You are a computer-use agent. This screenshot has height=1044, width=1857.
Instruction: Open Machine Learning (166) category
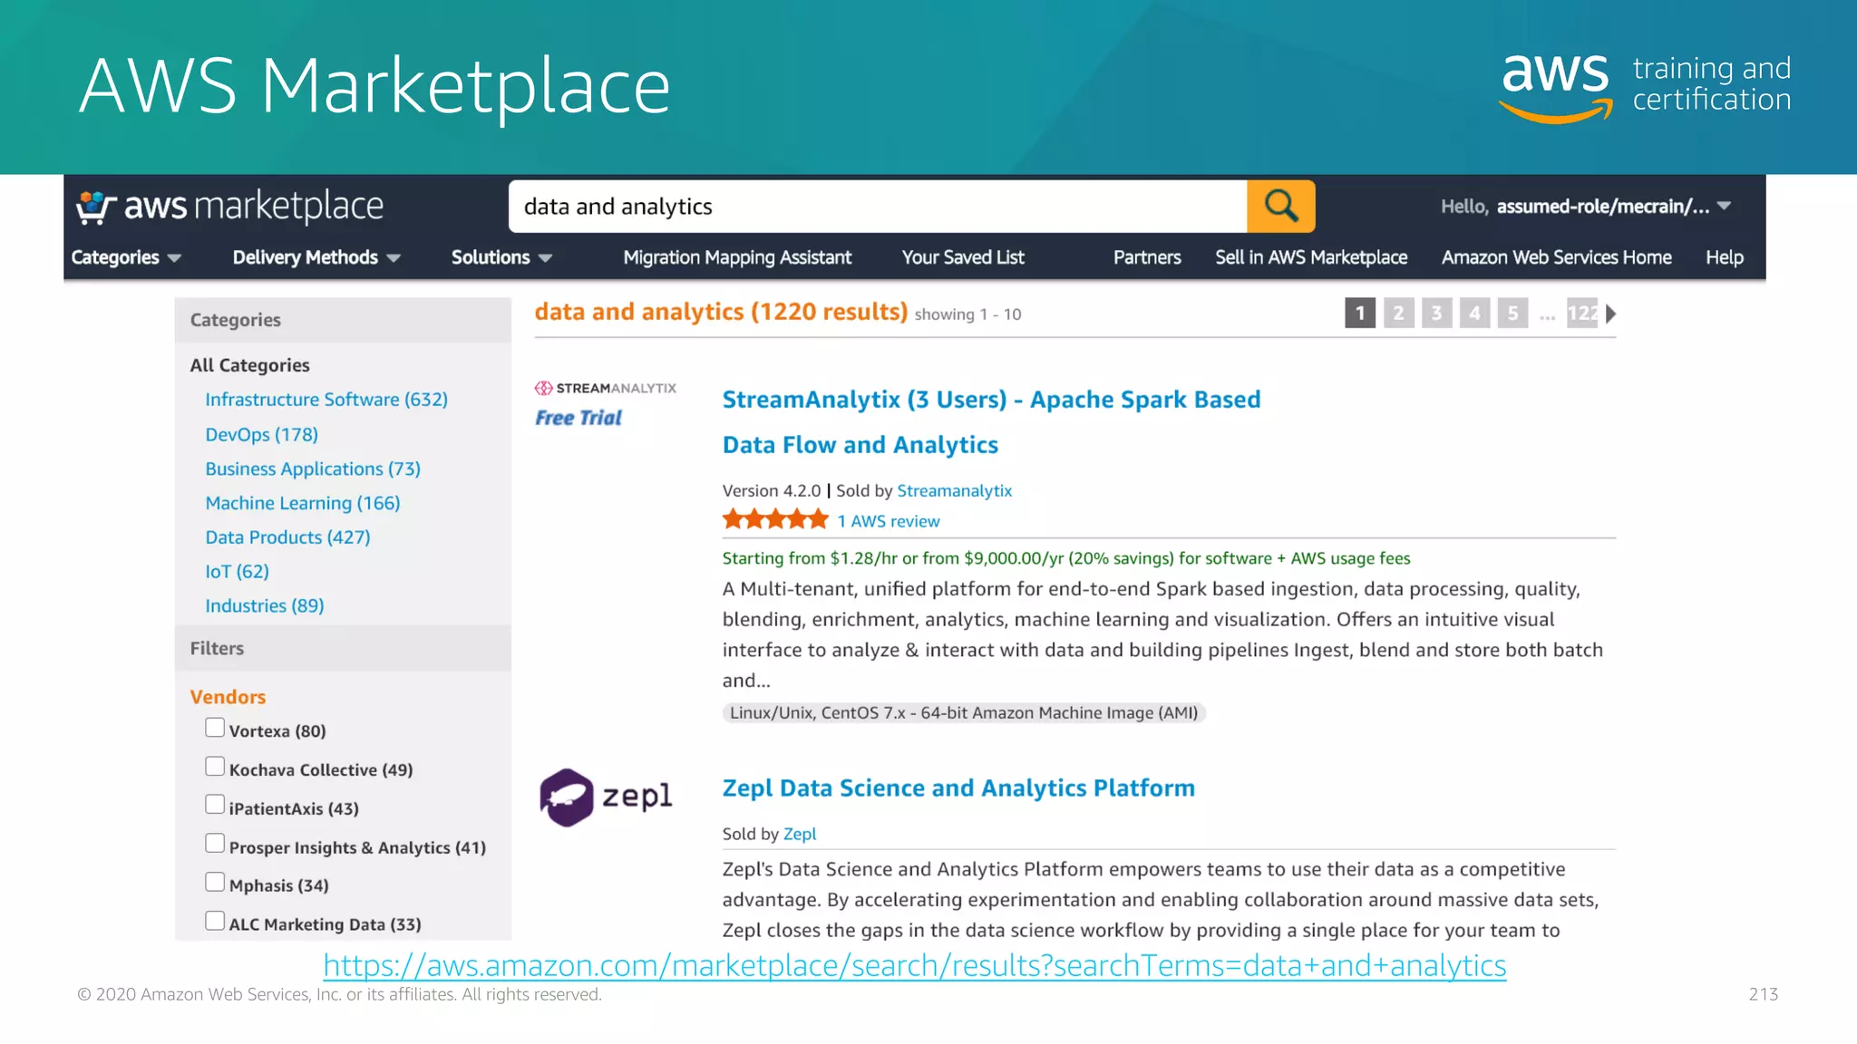pyautogui.click(x=302, y=503)
